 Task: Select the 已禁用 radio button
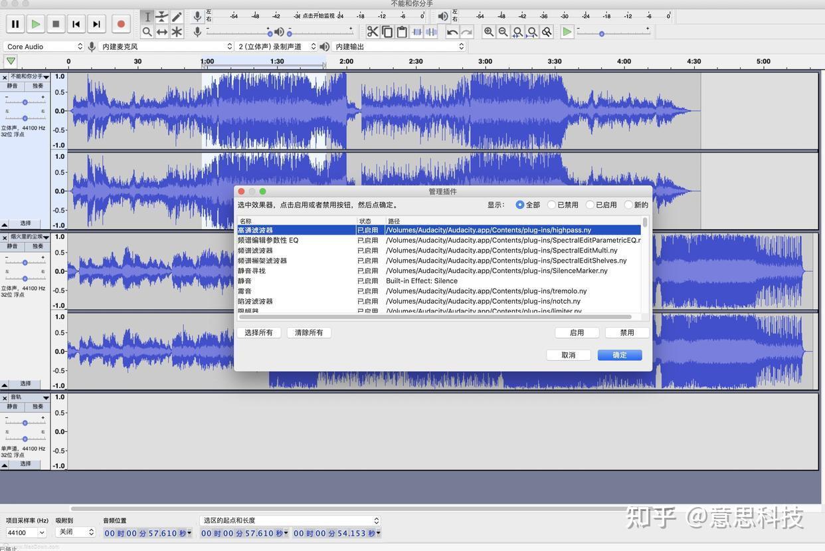(552, 205)
